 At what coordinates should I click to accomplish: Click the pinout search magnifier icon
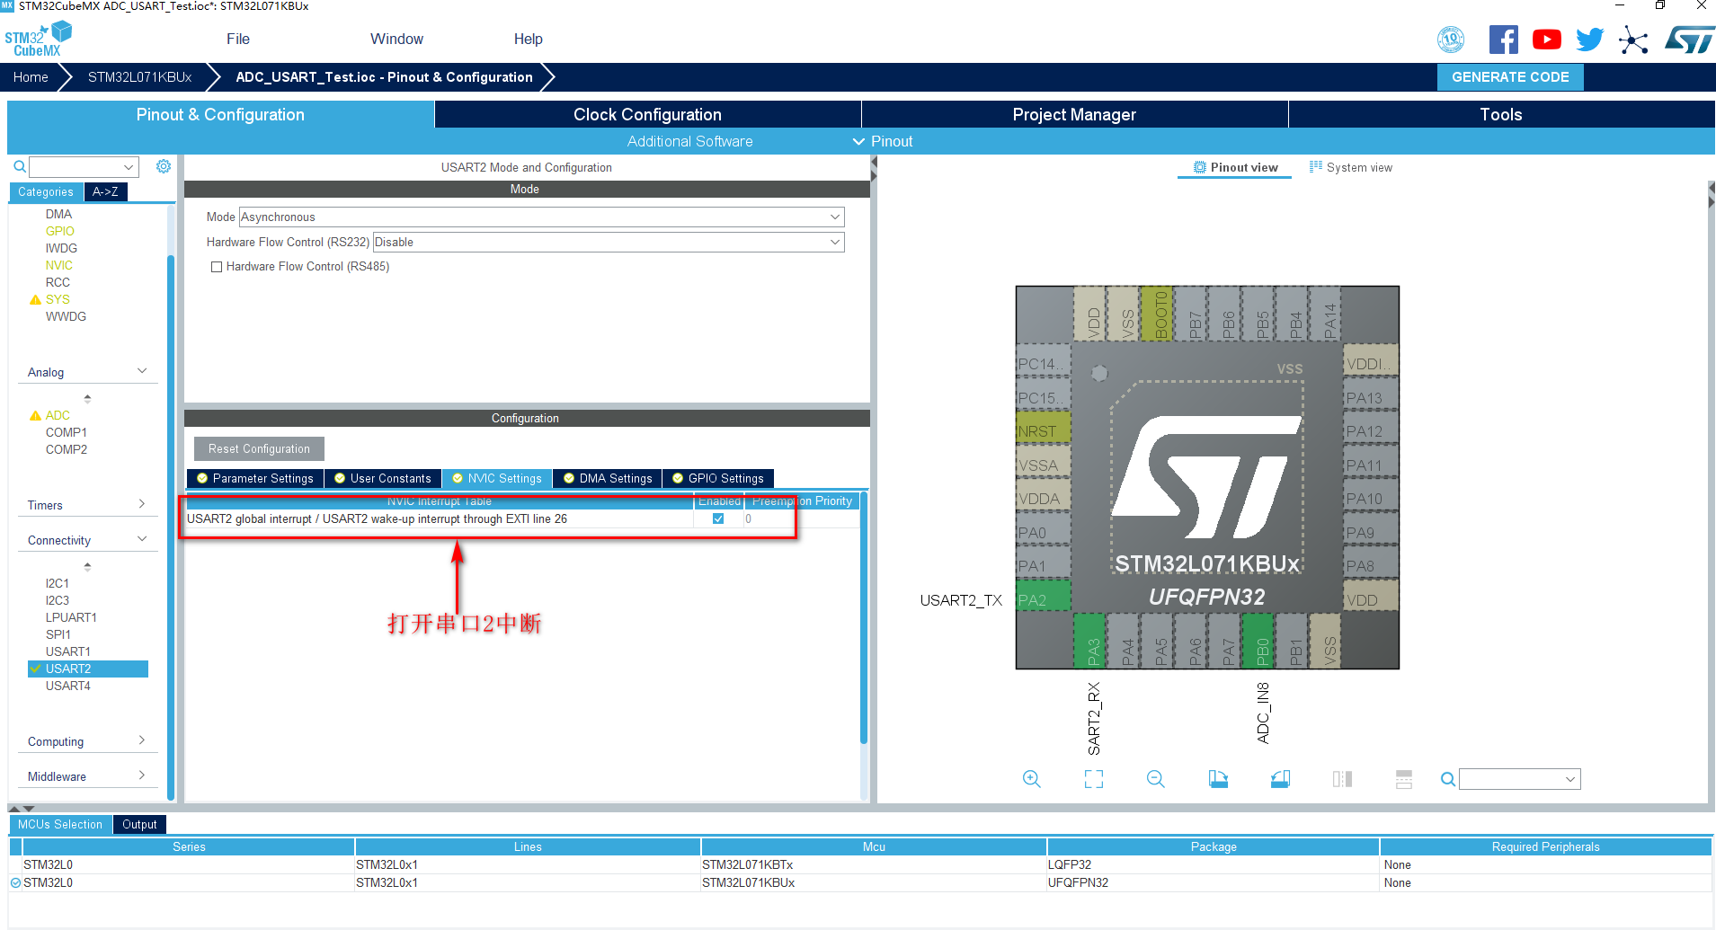1447,779
